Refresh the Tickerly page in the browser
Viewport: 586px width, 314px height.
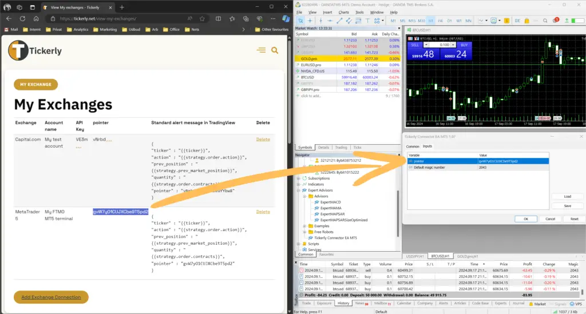pyautogui.click(x=22, y=18)
